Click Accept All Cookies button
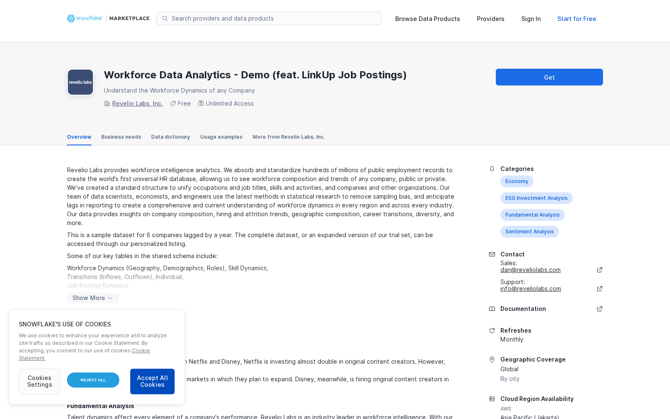This screenshot has width=670, height=419. (x=152, y=381)
